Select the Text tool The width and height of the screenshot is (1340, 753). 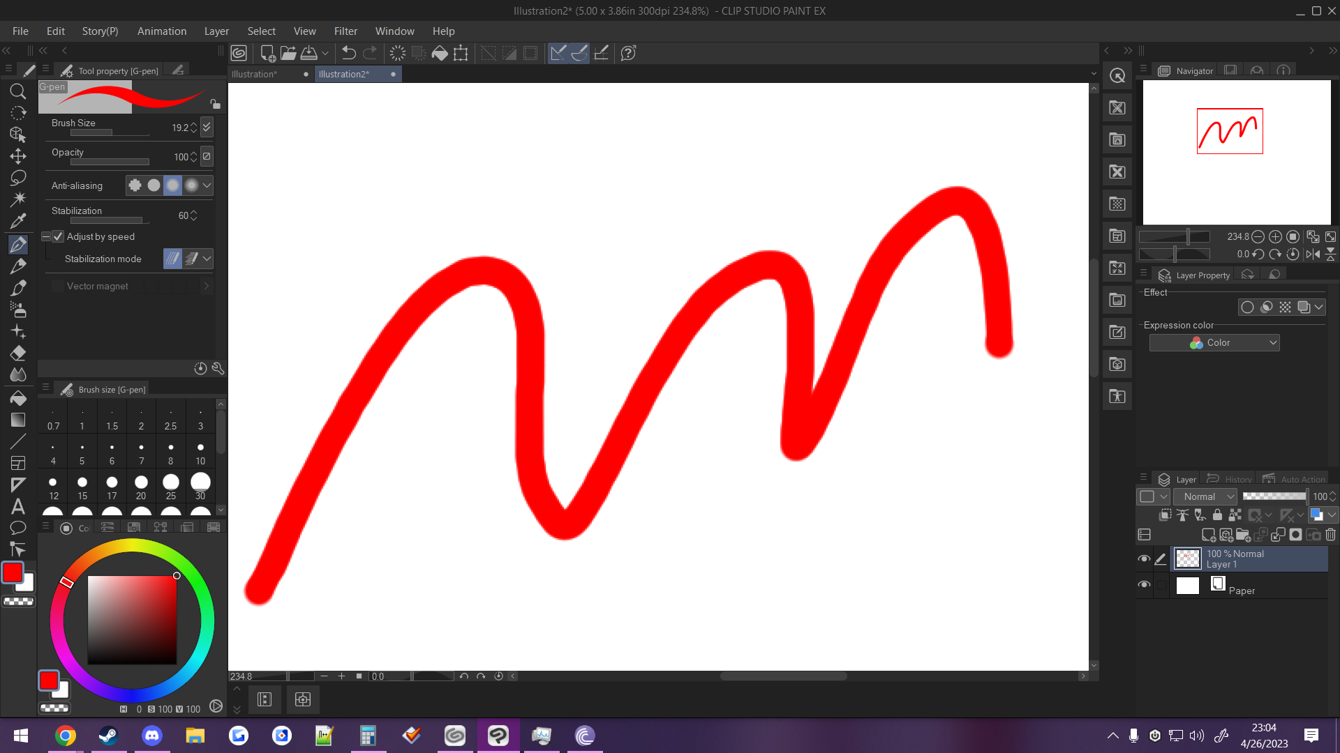pos(17,507)
